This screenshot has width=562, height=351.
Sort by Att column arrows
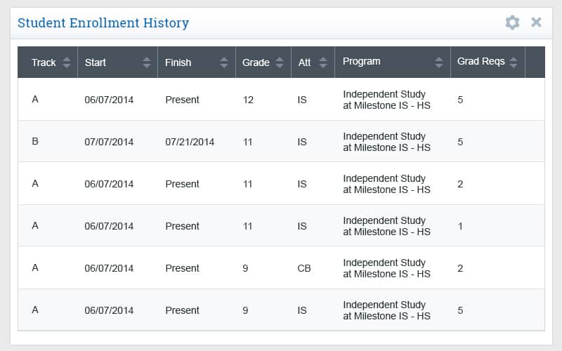[x=323, y=62]
